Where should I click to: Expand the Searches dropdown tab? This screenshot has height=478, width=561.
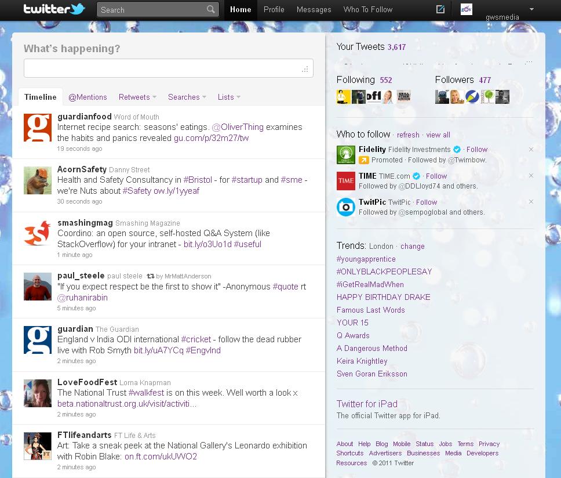pyautogui.click(x=187, y=97)
